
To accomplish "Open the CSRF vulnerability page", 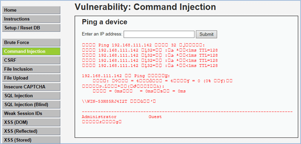I will (x=31, y=60).
